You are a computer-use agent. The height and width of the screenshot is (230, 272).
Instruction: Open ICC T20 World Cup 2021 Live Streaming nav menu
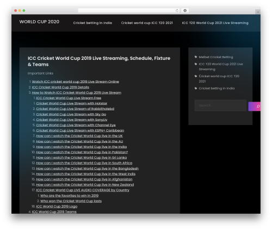[215, 23]
